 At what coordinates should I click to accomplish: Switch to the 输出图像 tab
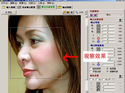click(x=65, y=7)
